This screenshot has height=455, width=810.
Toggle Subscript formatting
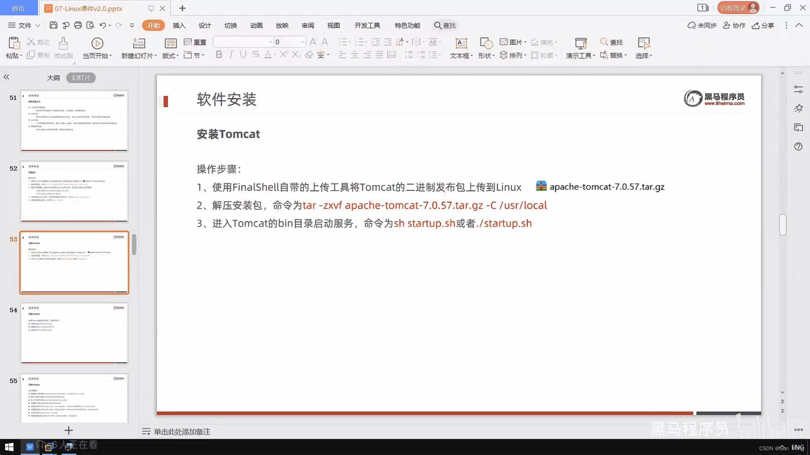point(296,55)
